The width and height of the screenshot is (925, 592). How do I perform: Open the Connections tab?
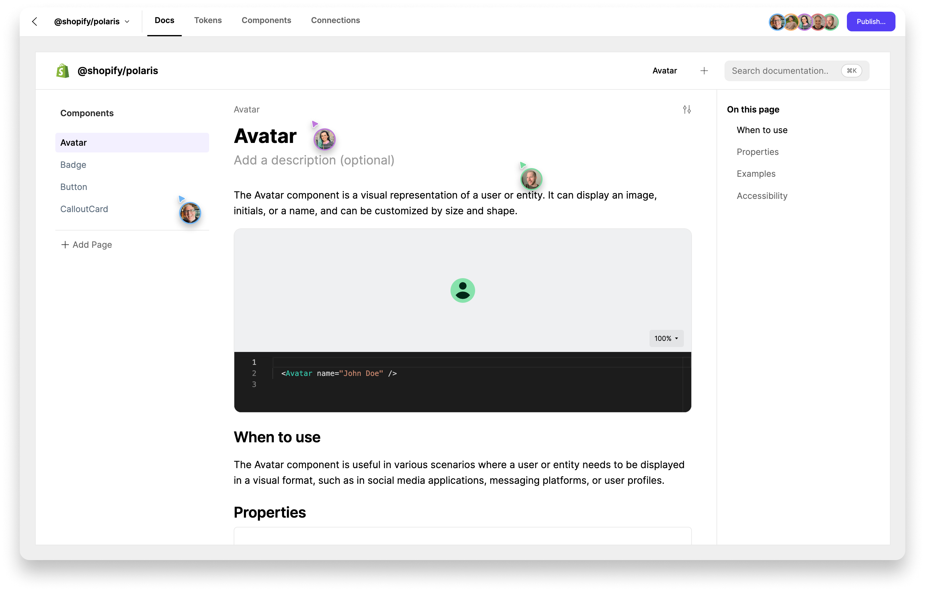[x=335, y=20]
